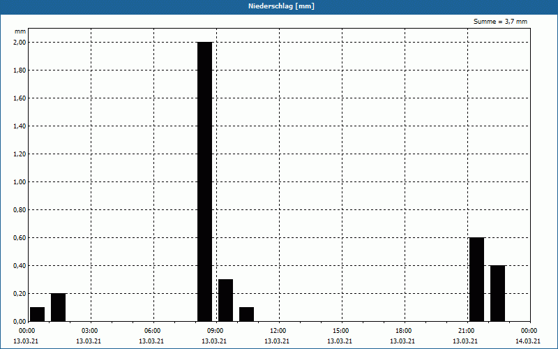Screen dimensions: 558x349
Task: Click the tallest bar reaching 2,00 mm
Action: (x=204, y=181)
